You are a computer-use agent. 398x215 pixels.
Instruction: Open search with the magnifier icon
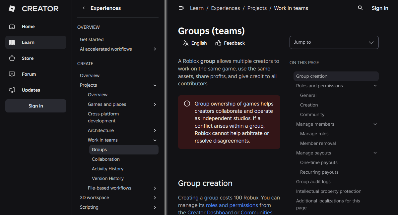tap(361, 8)
